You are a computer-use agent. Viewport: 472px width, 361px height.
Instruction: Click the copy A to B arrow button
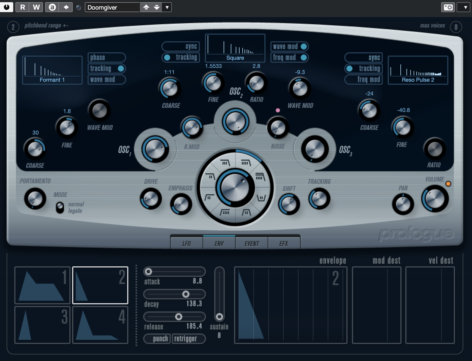coord(66,7)
